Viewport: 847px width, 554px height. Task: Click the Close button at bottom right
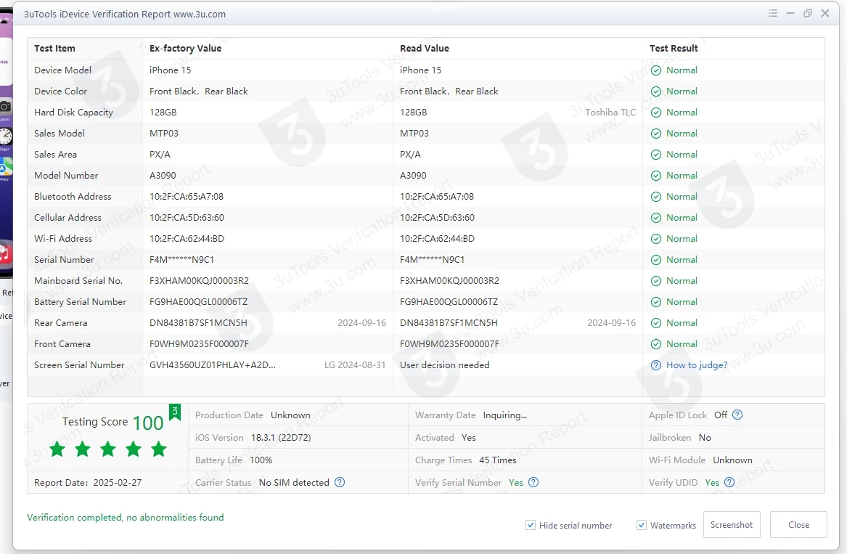pos(798,525)
